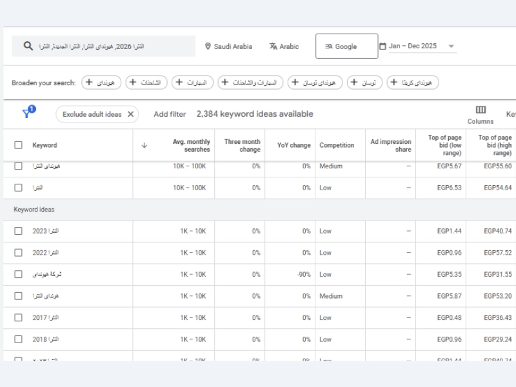Add the السيارات broaden-search chip
Viewport: 516px width, 387px height.
(194, 83)
